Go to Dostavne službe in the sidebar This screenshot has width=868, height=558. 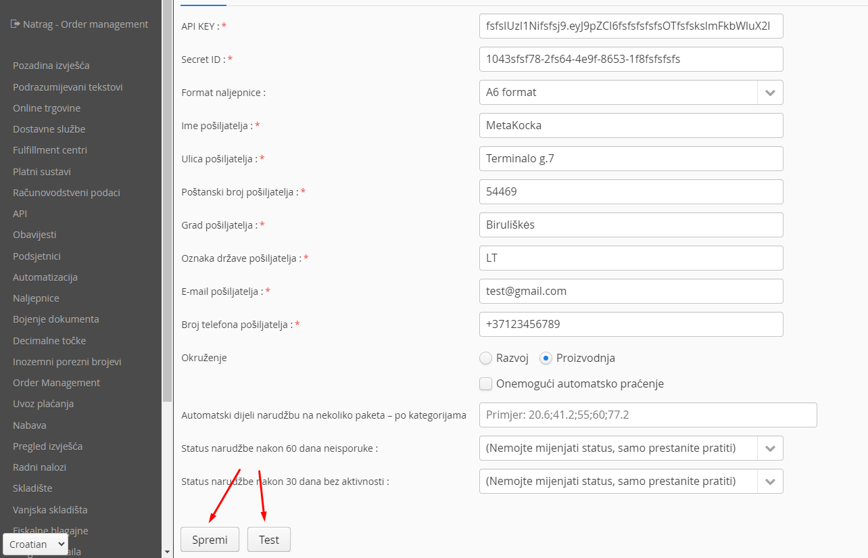pyautogui.click(x=49, y=129)
